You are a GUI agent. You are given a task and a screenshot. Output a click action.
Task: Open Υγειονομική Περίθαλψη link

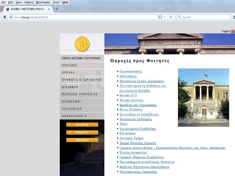click(138, 129)
